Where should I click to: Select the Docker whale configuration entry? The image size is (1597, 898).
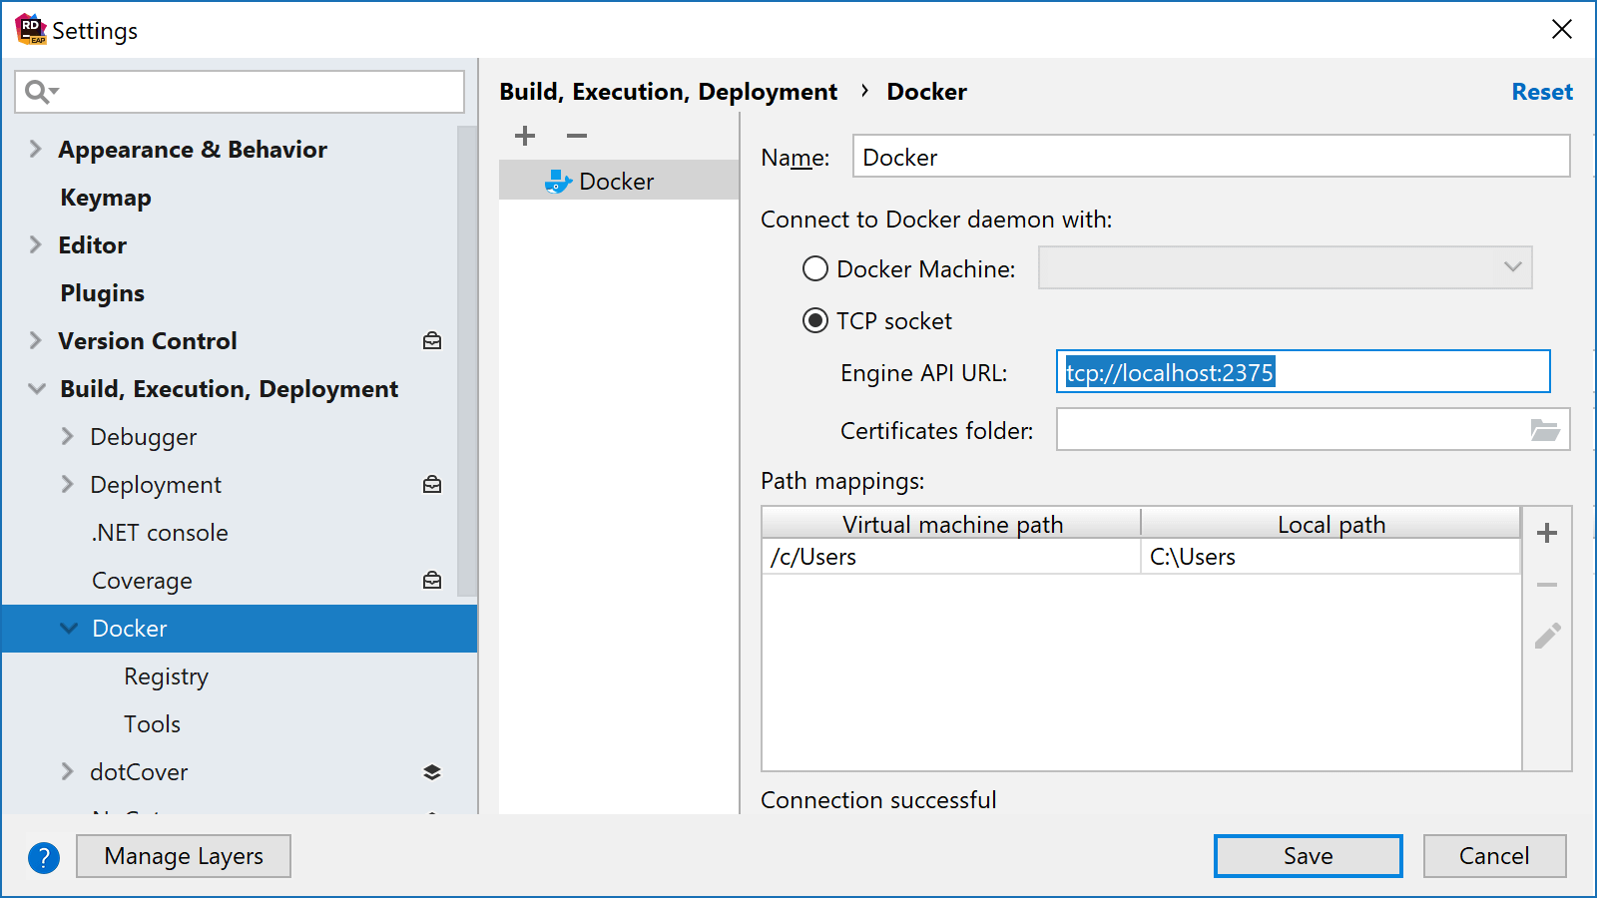point(619,181)
